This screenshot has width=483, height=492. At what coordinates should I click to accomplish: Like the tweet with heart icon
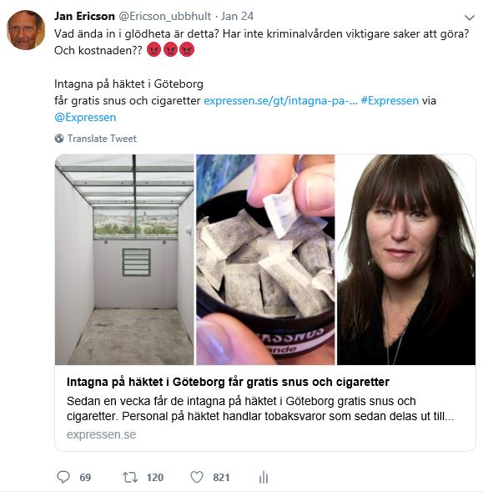pyautogui.click(x=197, y=477)
